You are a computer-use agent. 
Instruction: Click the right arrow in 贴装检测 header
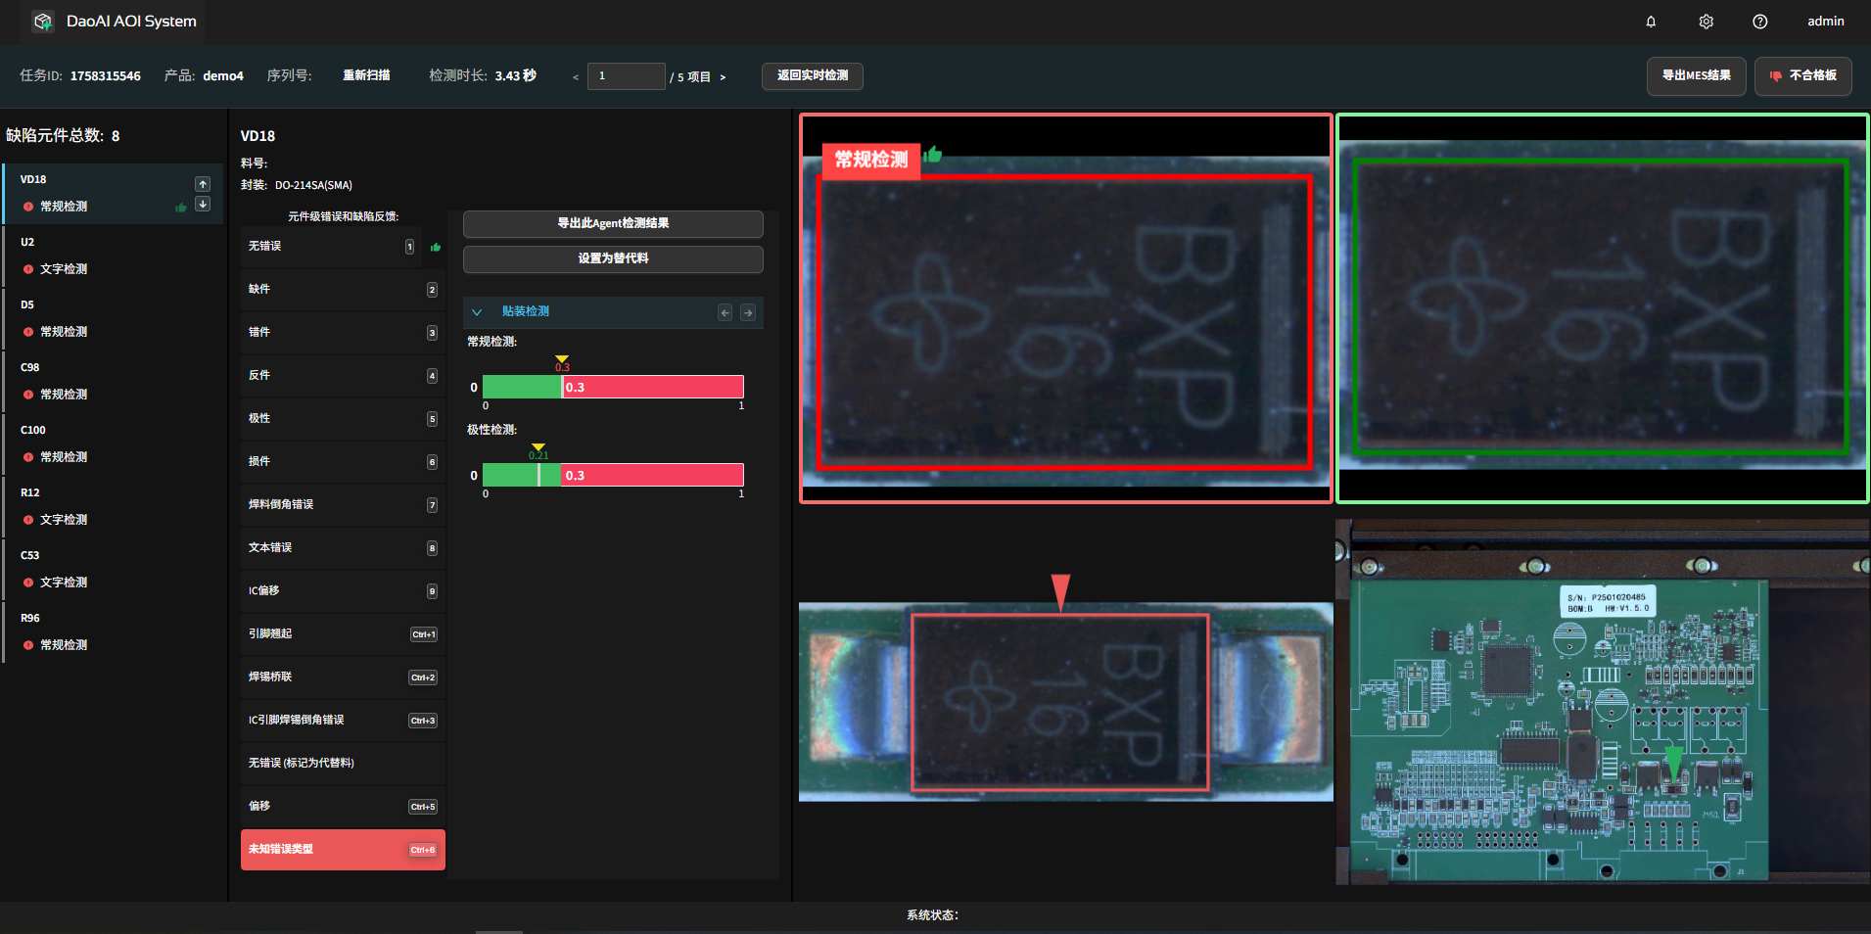click(748, 312)
